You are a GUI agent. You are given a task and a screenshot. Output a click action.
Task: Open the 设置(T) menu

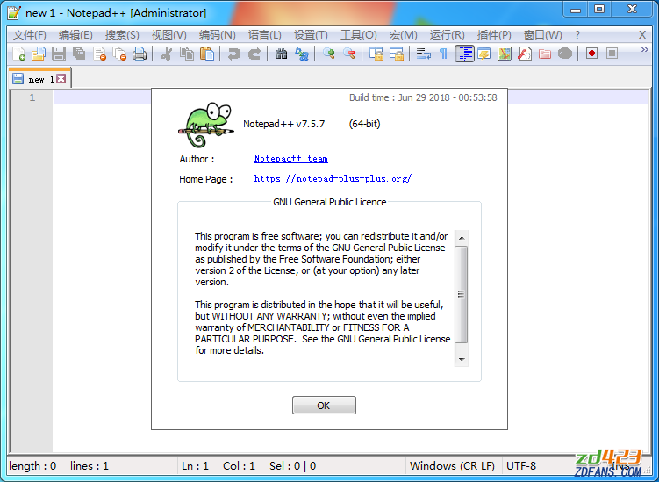(311, 35)
